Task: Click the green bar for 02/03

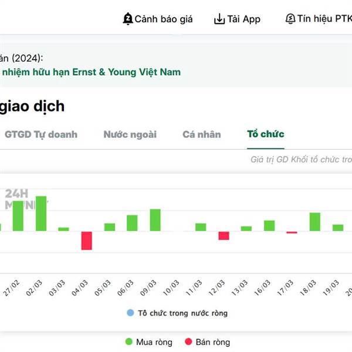Action: pyautogui.click(x=40, y=214)
